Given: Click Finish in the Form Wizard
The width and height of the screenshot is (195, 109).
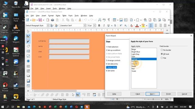Looking at the screenshot, I should (x=168, y=94).
